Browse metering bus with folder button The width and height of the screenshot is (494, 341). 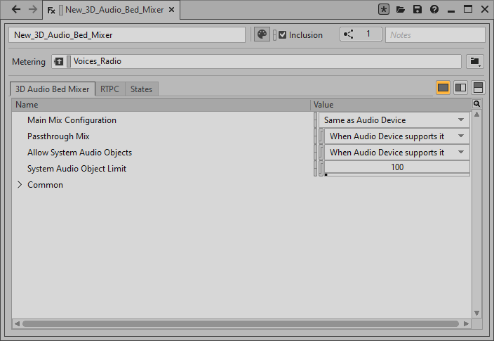476,62
